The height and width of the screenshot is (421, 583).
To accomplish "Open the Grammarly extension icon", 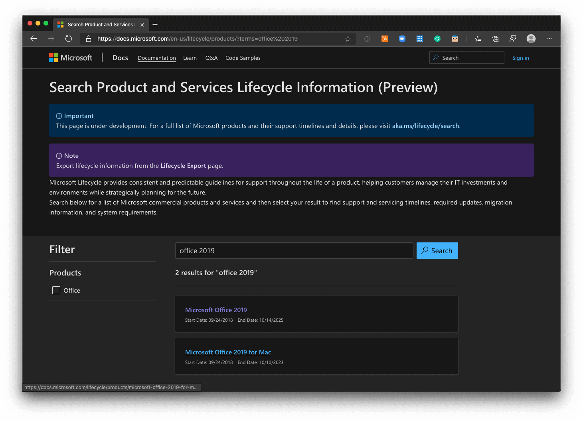I will pyautogui.click(x=437, y=39).
